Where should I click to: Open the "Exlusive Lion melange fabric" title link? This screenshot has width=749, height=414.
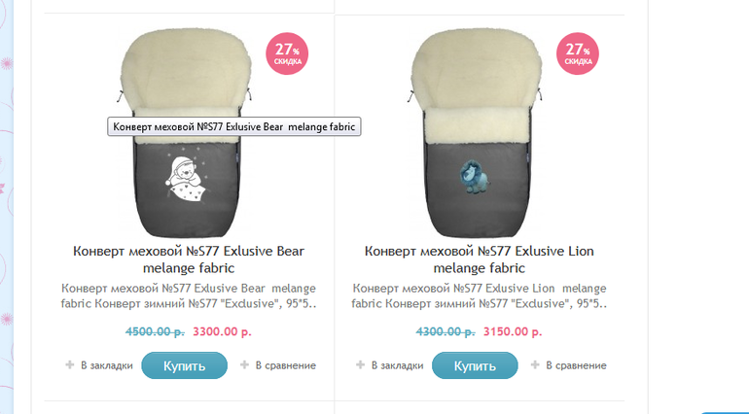(x=480, y=259)
